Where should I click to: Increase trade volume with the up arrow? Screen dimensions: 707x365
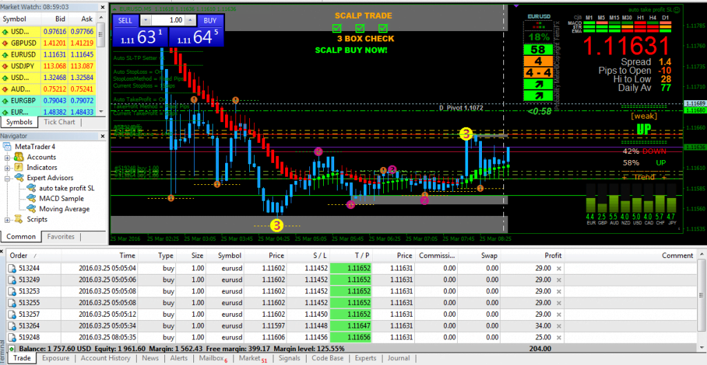tap(191, 20)
